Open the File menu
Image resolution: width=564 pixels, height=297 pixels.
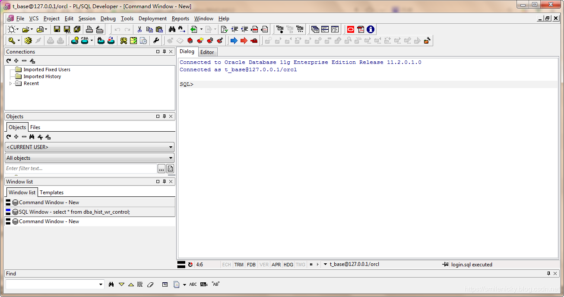[x=20, y=19]
